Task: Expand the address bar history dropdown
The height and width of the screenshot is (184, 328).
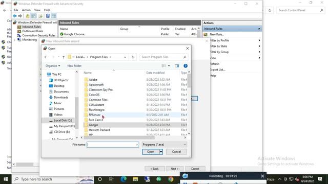Action: (x=125, y=57)
